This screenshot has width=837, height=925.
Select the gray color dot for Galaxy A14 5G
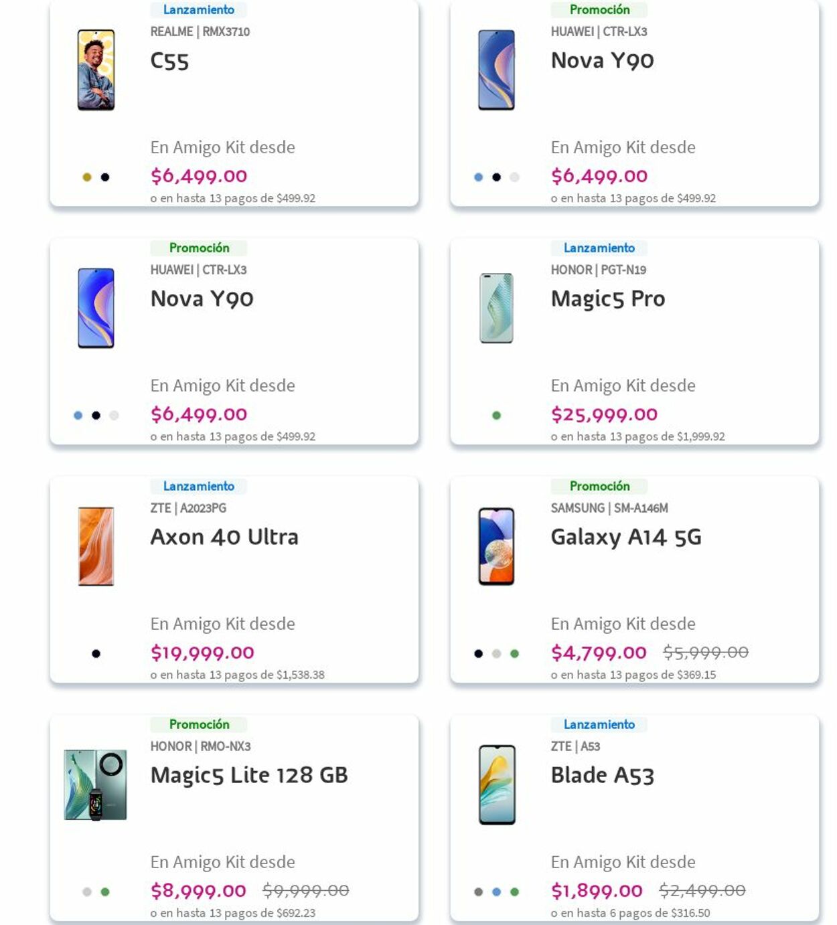(496, 654)
